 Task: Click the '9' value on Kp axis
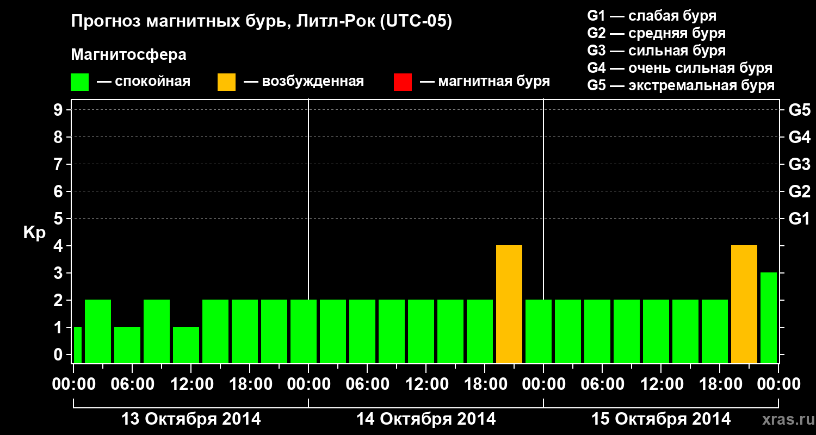59,110
